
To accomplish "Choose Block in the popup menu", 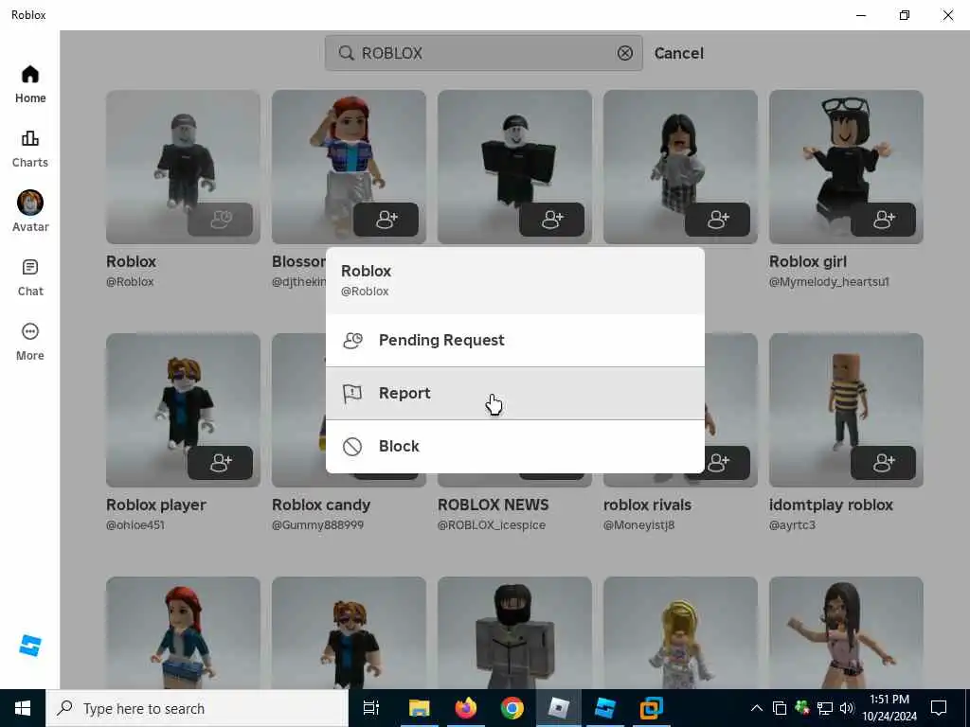I will pos(514,447).
